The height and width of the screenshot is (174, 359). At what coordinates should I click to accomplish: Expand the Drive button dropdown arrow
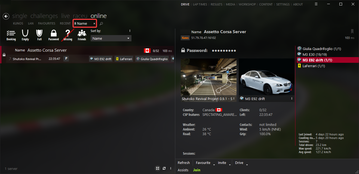[247, 164]
